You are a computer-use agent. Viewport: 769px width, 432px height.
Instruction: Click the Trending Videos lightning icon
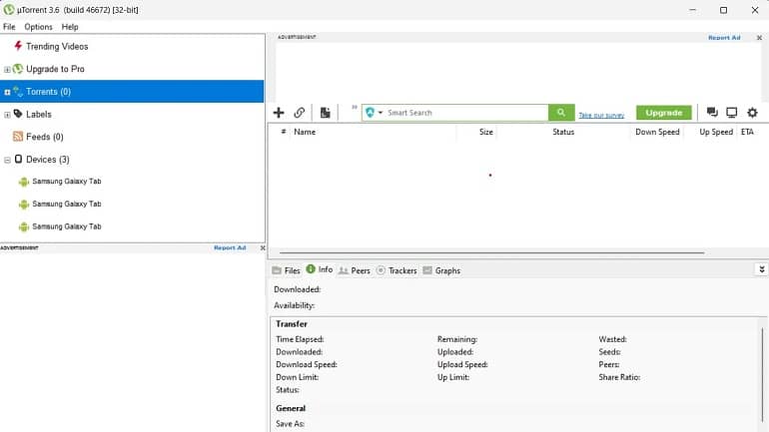click(x=18, y=46)
